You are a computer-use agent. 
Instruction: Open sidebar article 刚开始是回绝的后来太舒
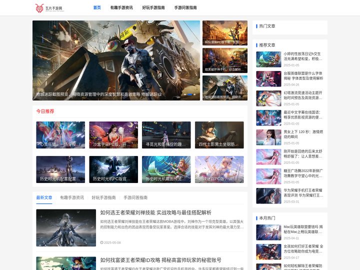click(x=303, y=154)
